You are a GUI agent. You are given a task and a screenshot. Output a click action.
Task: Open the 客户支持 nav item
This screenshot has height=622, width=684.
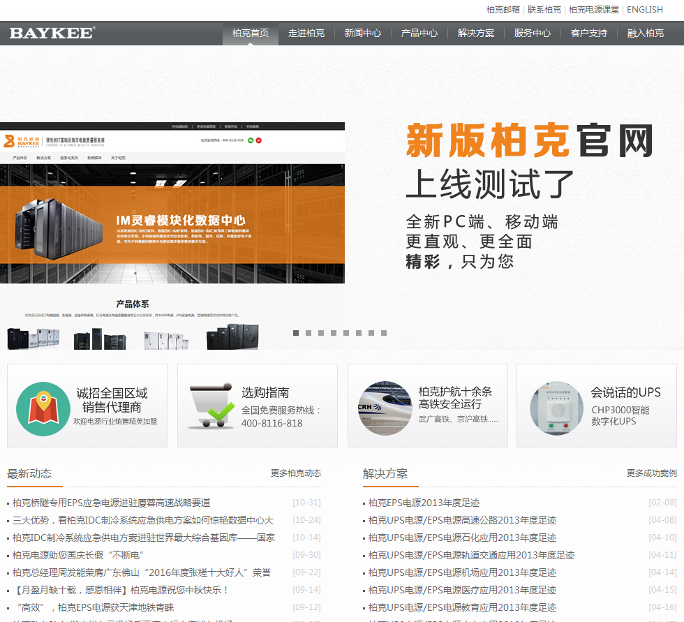point(589,33)
